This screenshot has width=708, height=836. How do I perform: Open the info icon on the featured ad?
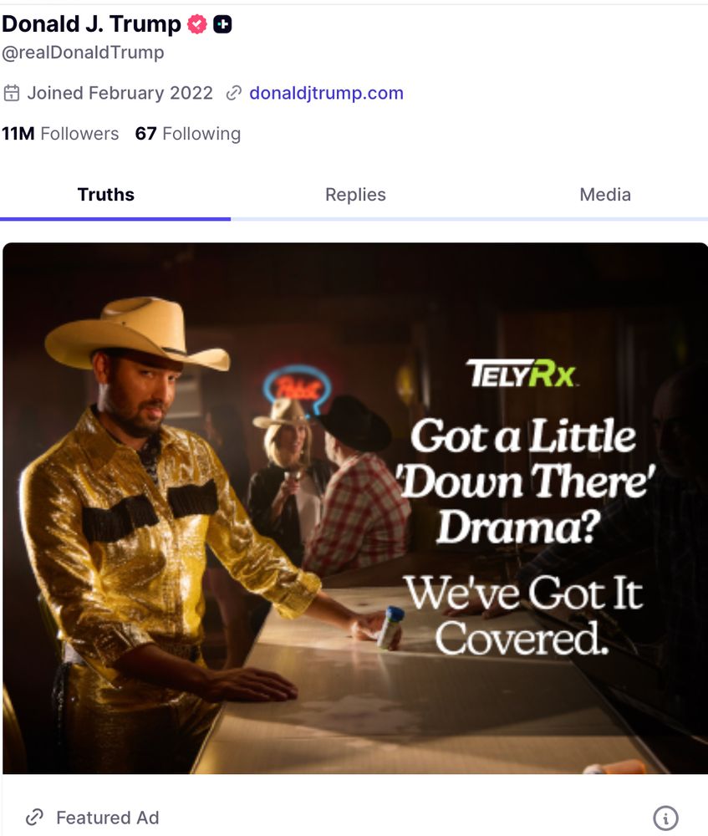(x=665, y=818)
